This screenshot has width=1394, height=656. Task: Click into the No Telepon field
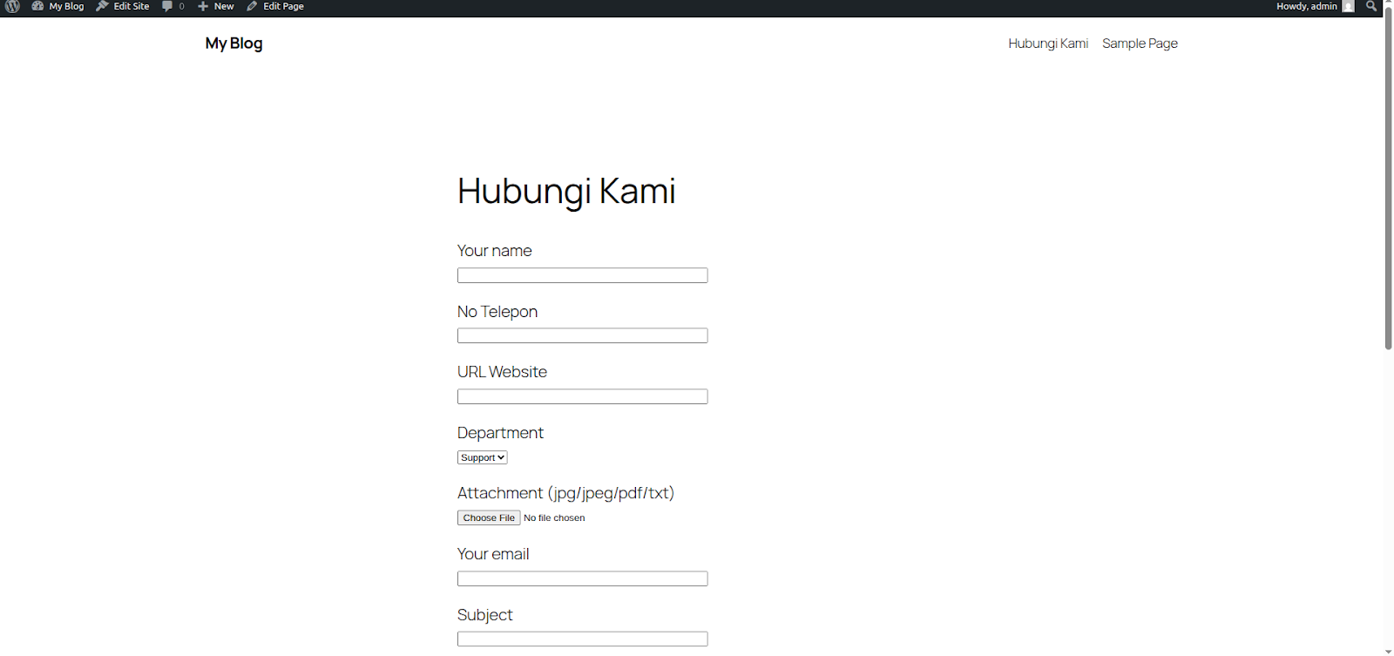pos(582,336)
